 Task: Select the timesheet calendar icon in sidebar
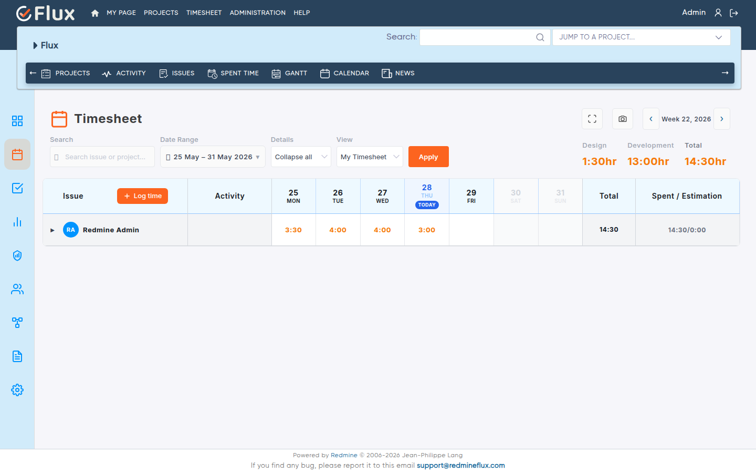pyautogui.click(x=17, y=155)
